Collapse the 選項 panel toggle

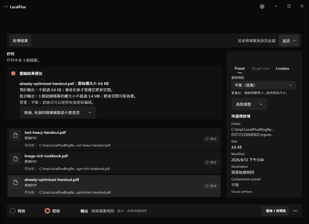click(289, 41)
